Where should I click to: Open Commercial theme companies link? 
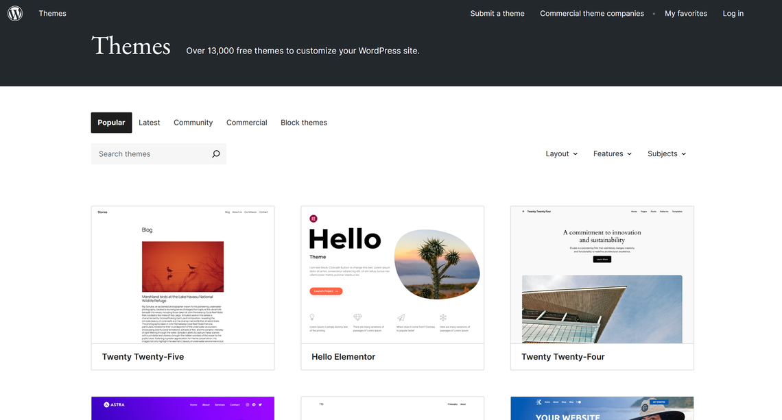click(x=592, y=14)
